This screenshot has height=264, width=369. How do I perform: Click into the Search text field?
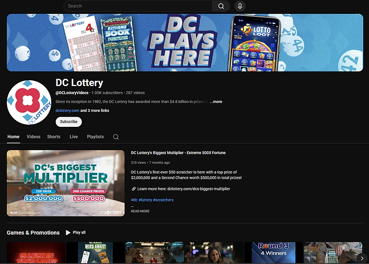click(138, 6)
